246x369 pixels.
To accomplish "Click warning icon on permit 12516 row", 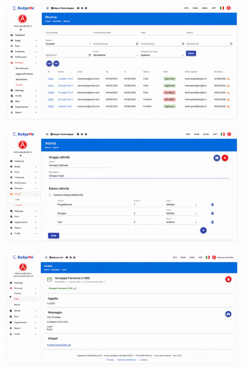I will pos(228,79).
